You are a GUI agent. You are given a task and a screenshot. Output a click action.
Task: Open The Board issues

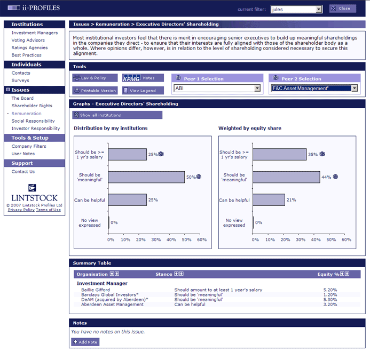click(x=22, y=98)
